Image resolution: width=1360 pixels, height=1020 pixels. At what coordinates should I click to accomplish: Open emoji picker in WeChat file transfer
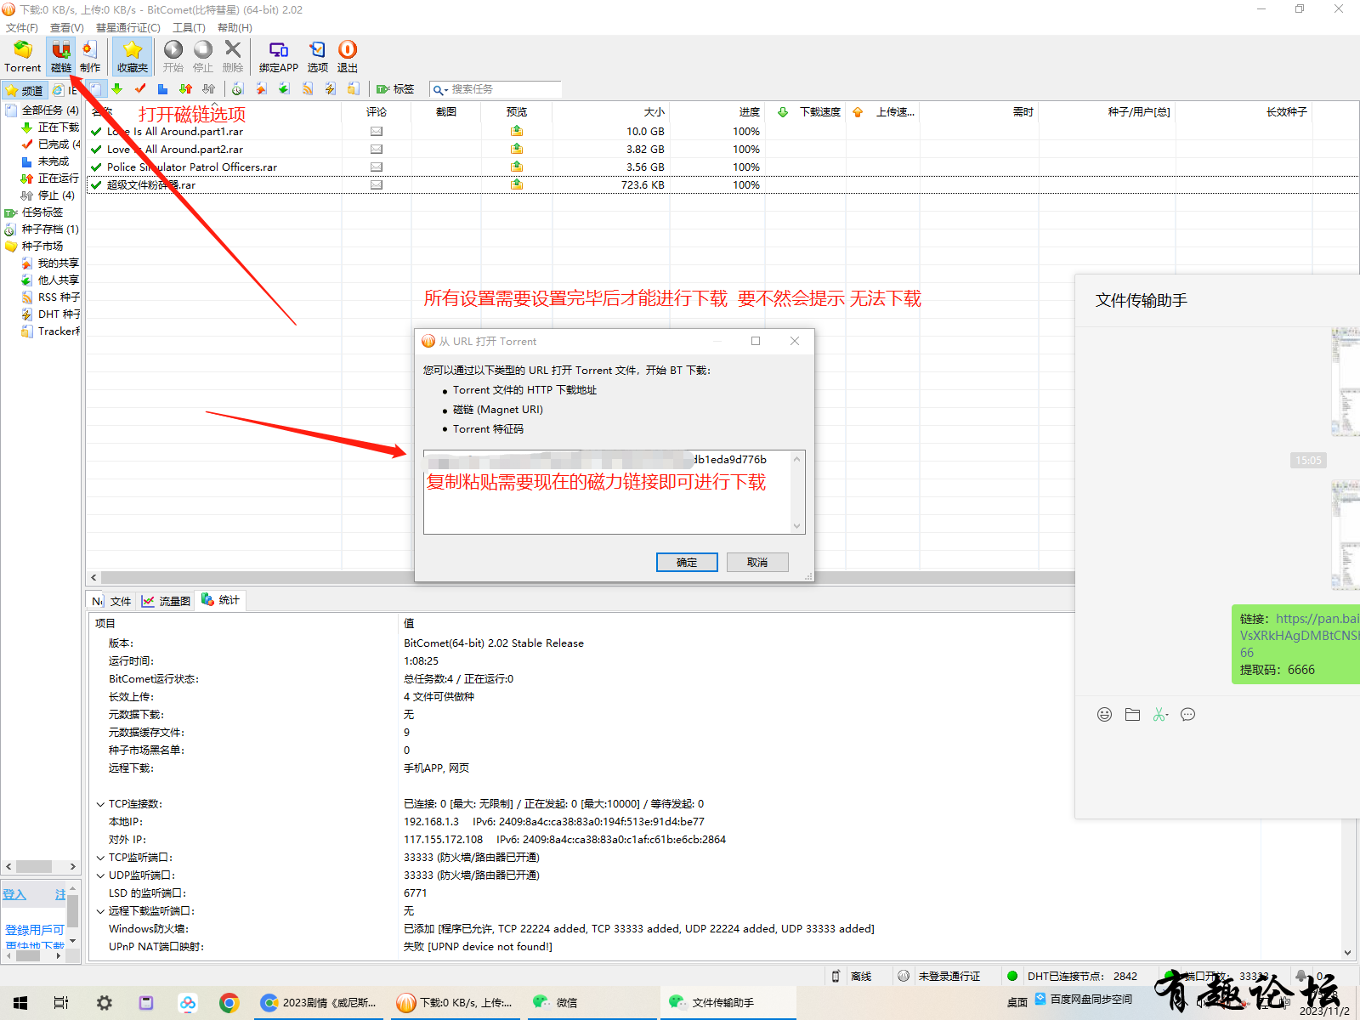[1104, 715]
